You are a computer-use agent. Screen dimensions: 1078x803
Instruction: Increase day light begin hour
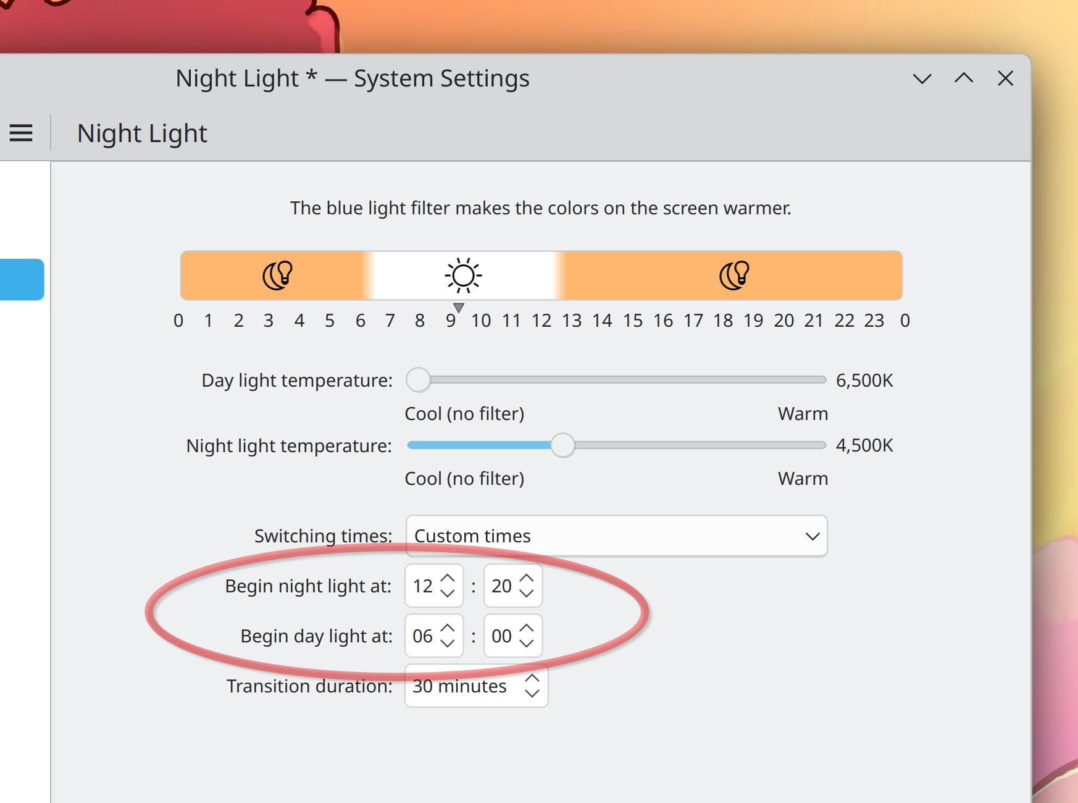(x=448, y=629)
